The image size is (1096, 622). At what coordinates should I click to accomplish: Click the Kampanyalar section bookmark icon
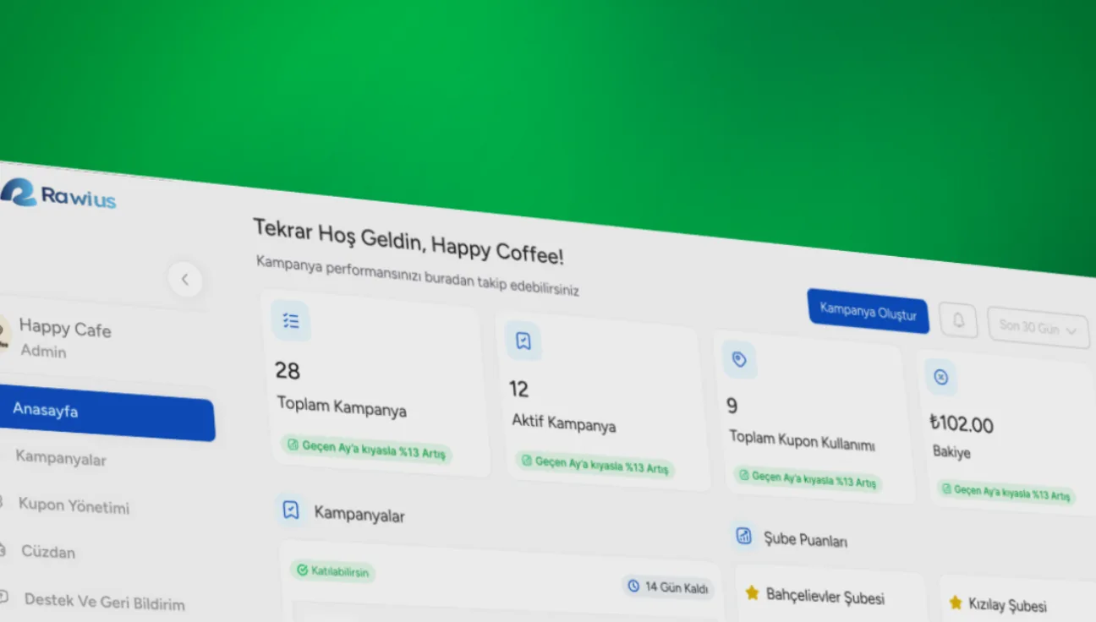pos(291,510)
